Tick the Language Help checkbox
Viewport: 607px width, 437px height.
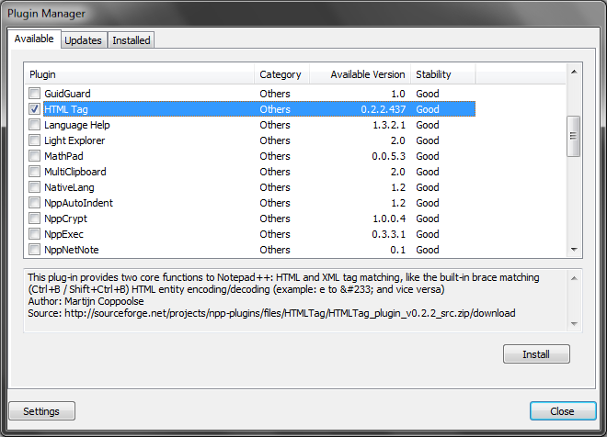(34, 125)
